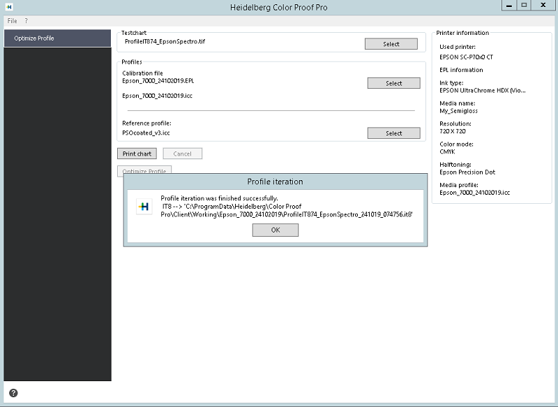The image size is (558, 407).
Task: Click resolution value 720 X 720
Action: [x=453, y=131]
